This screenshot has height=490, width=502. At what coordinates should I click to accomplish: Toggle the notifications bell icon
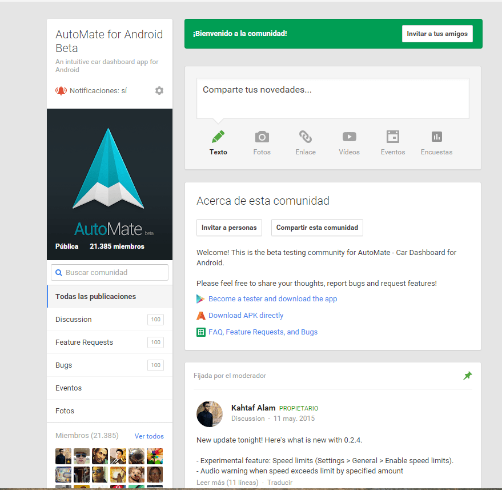coord(61,91)
